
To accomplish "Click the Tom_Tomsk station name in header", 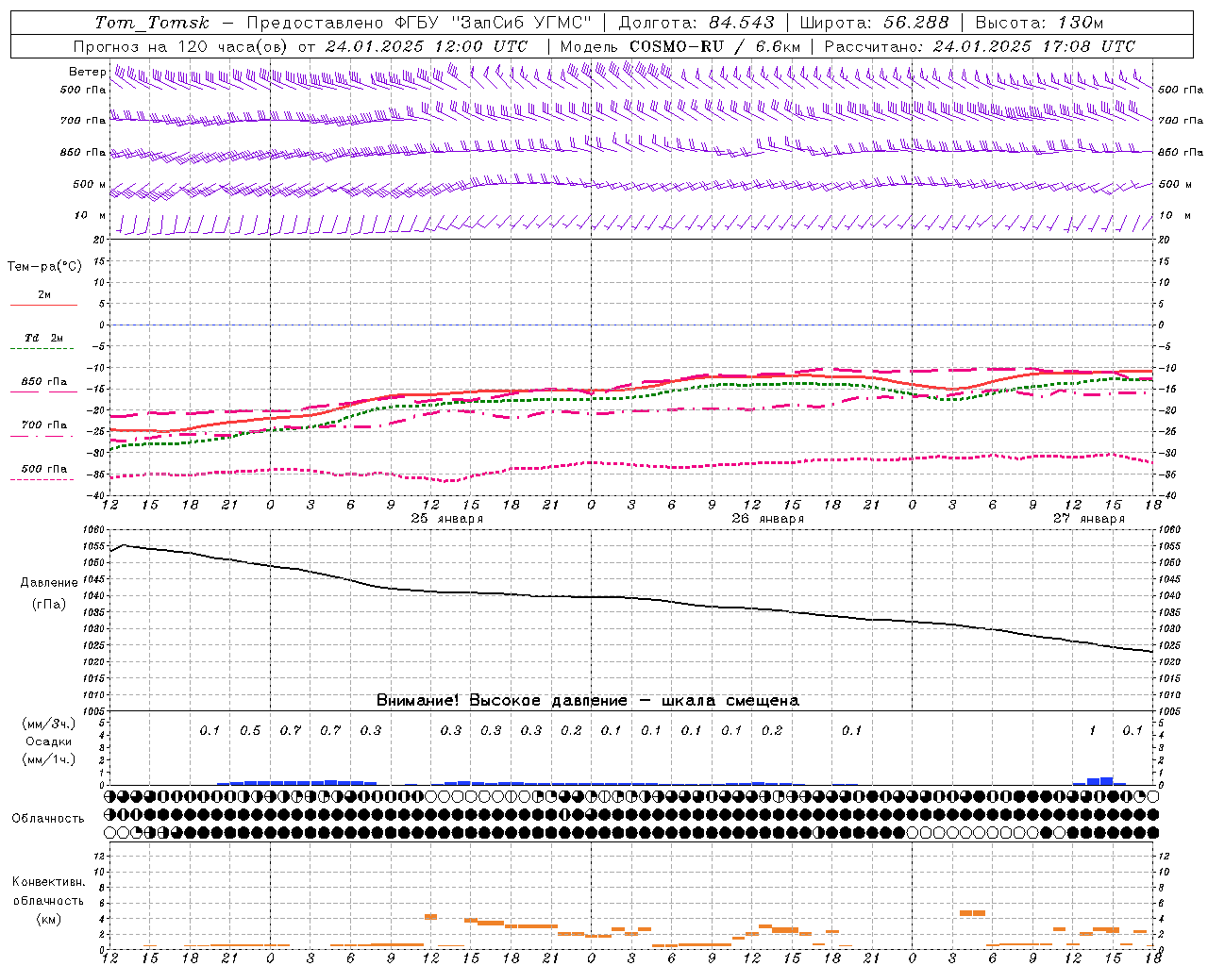I will point(152,23).
